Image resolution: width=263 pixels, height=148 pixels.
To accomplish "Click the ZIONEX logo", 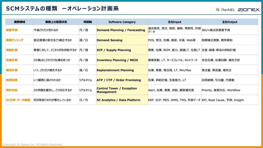I will click(x=249, y=10).
